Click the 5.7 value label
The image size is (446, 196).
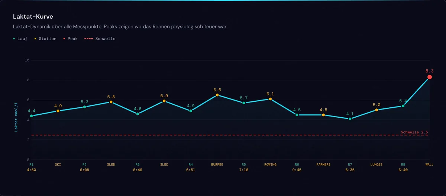tap(244, 98)
